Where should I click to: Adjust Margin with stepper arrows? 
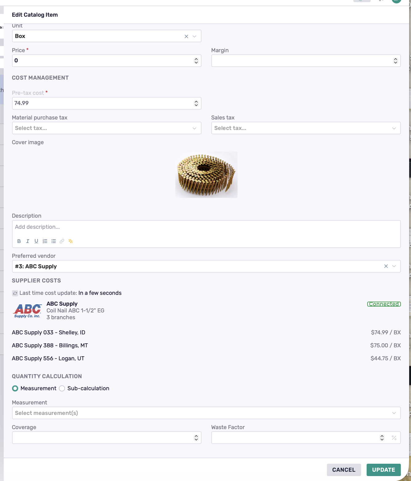396,61
